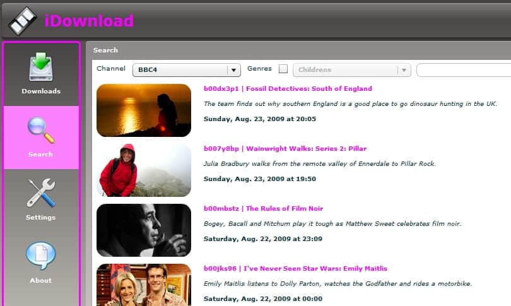Click 'Sunday, Aug. 23, 2009 at 19:50'

[x=260, y=179]
